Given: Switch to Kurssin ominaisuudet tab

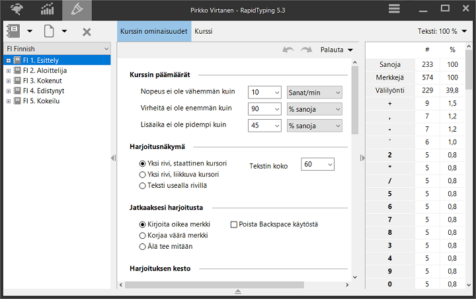Looking at the screenshot, I should pos(154,31).
